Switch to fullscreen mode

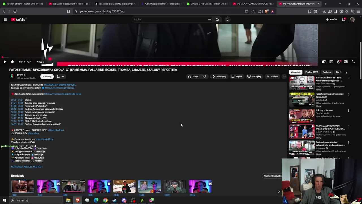click(353, 62)
